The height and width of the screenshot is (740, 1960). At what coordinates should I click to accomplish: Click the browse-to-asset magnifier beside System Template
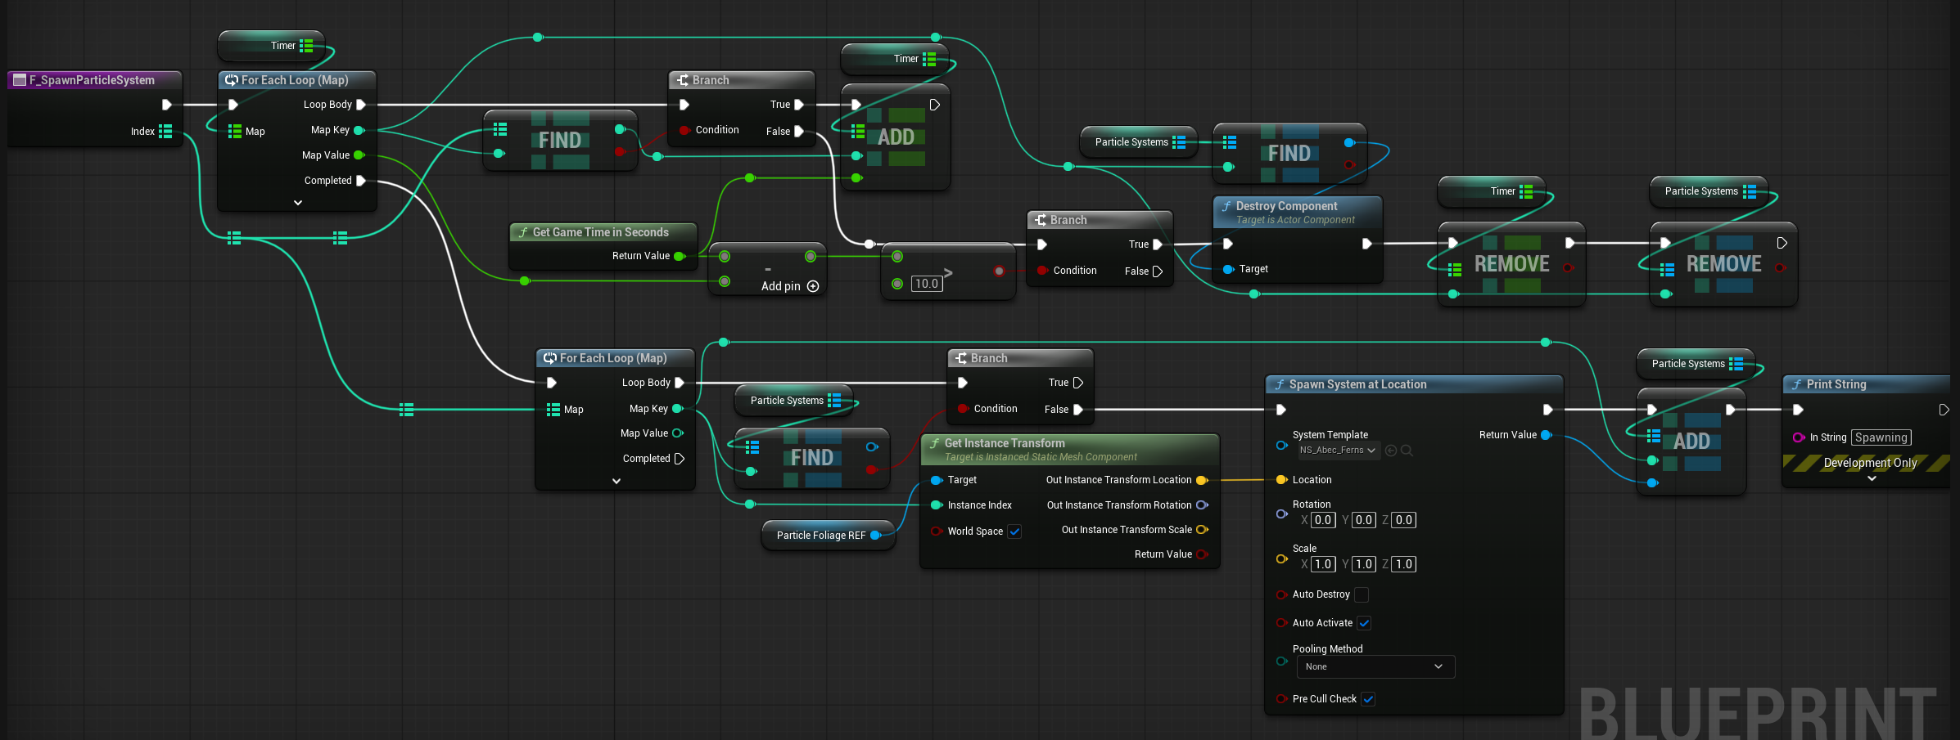1407,451
